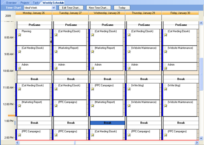Image resolution: width=204 pixels, height=145 pixels.
Task: Click sun icon in Tuesday's 8 AM Cat Herding Ebook
Action: pos(56,35)
